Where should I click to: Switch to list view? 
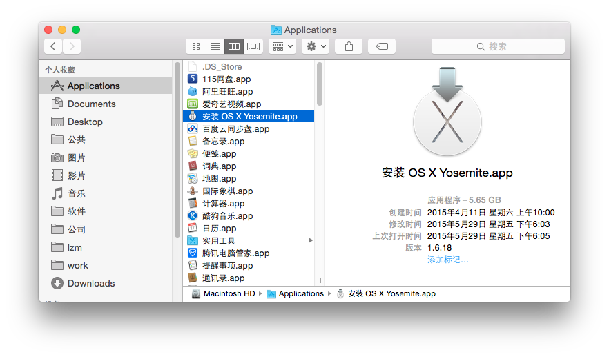tap(215, 46)
